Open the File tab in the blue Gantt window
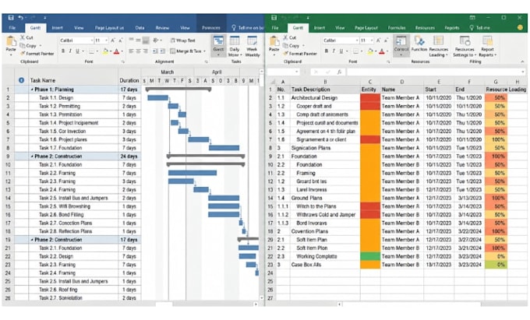This screenshot has width=530, height=320. coord(12,28)
